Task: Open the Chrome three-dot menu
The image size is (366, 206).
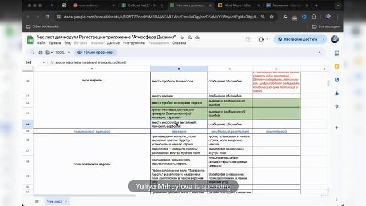Action: tap(337, 17)
